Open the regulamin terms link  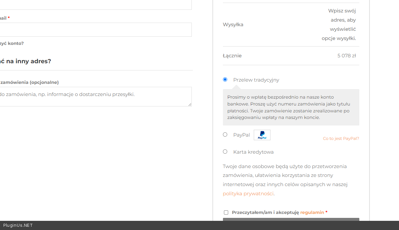coord(312,212)
